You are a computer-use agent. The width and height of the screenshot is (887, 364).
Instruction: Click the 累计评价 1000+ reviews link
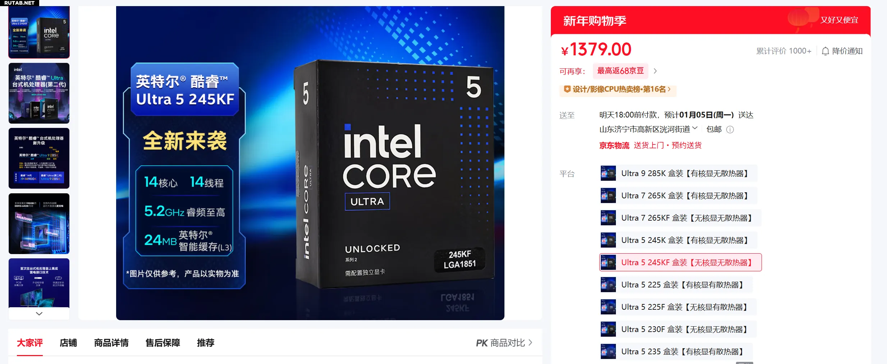click(784, 51)
